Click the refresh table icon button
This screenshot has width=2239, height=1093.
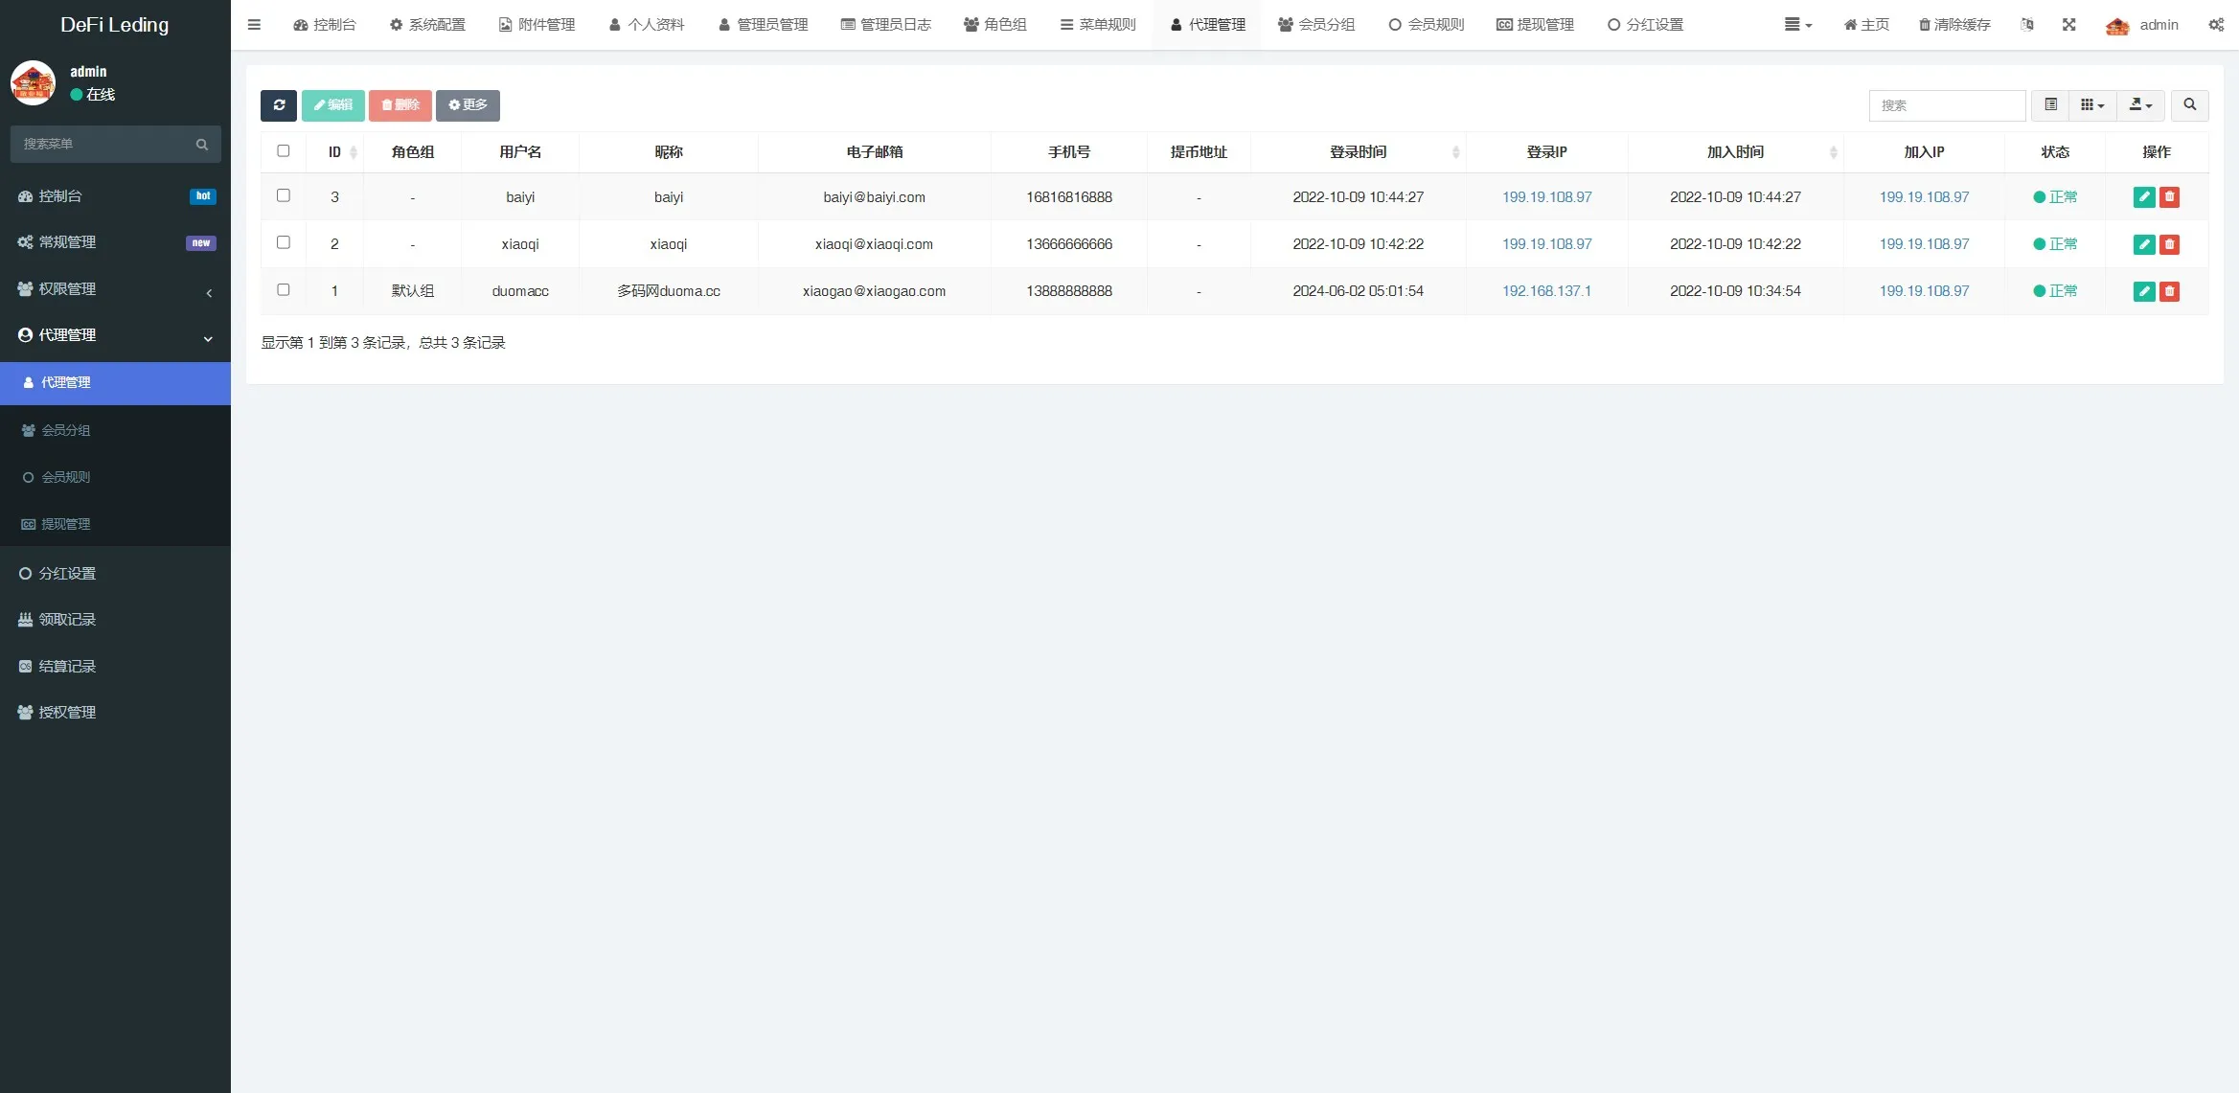[279, 105]
